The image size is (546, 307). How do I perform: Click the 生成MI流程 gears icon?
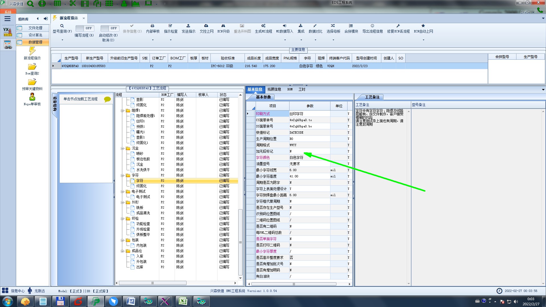point(263,26)
